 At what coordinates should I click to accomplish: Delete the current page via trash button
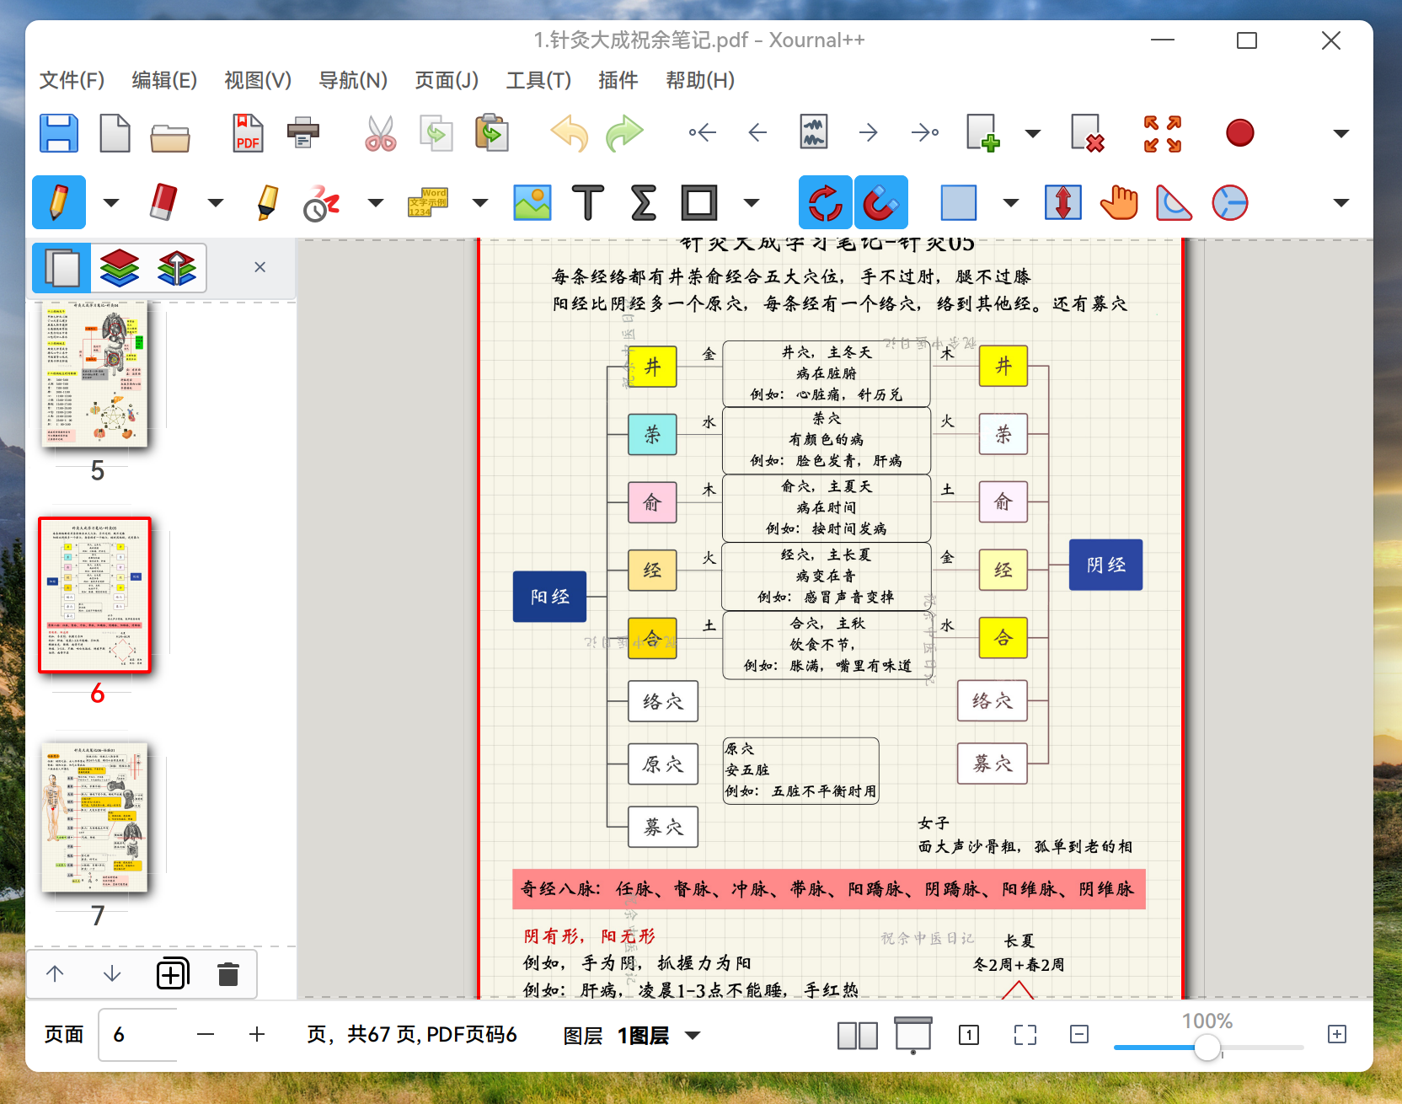click(228, 973)
